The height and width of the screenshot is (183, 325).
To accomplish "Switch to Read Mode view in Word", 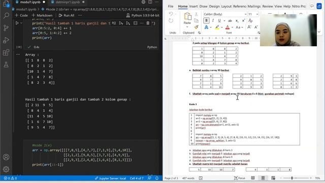I will [253, 178].
